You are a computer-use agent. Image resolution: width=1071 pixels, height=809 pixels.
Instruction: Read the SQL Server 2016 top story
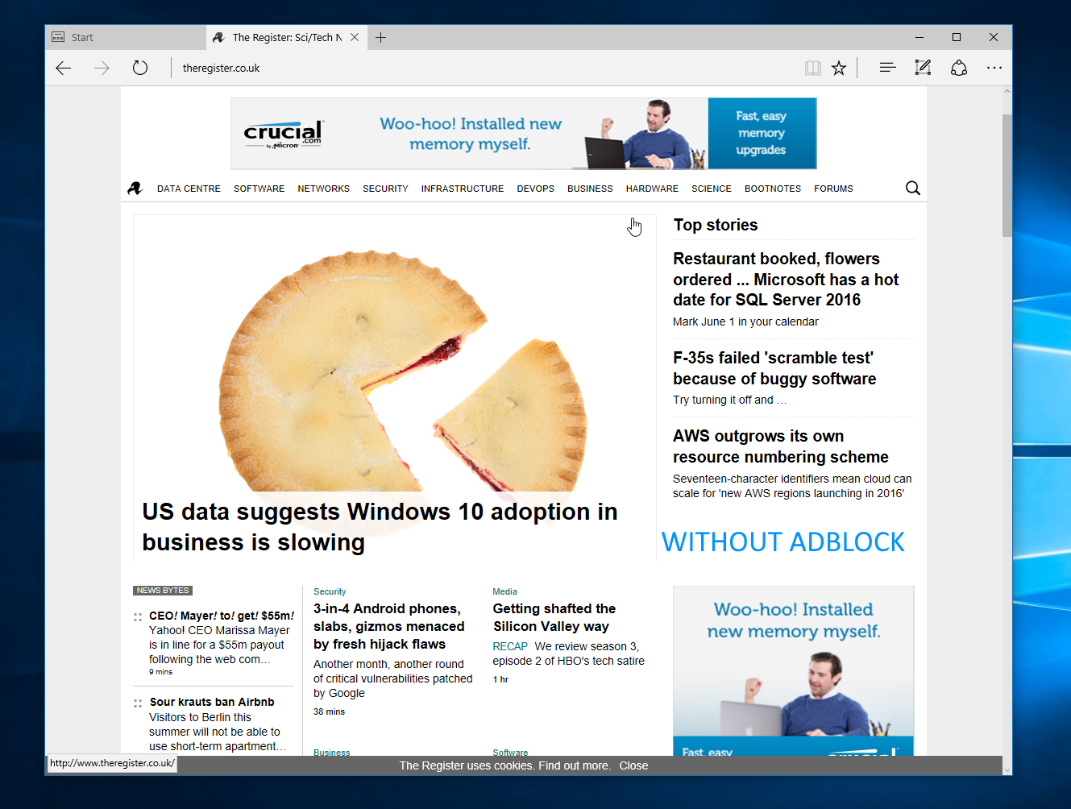786,280
